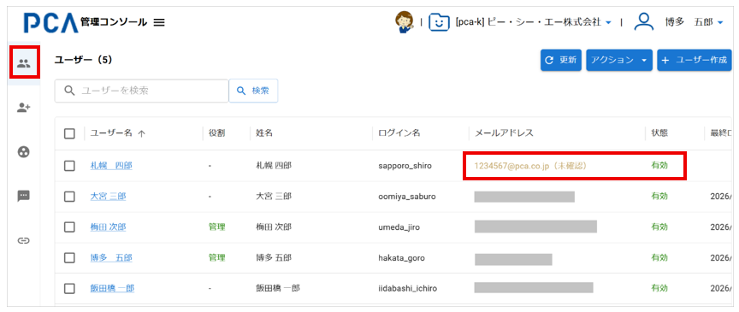Click the 検索 search button
Image resolution: width=739 pixels, height=312 pixels.
(x=253, y=91)
